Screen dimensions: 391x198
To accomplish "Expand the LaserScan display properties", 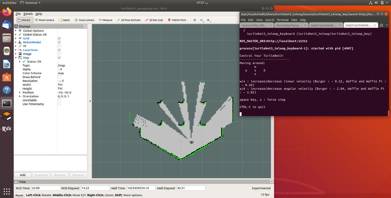I will point(16,50).
